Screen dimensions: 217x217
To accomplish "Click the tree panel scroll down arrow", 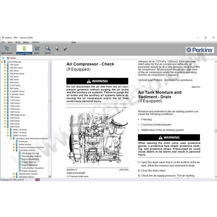I will point(50,176).
